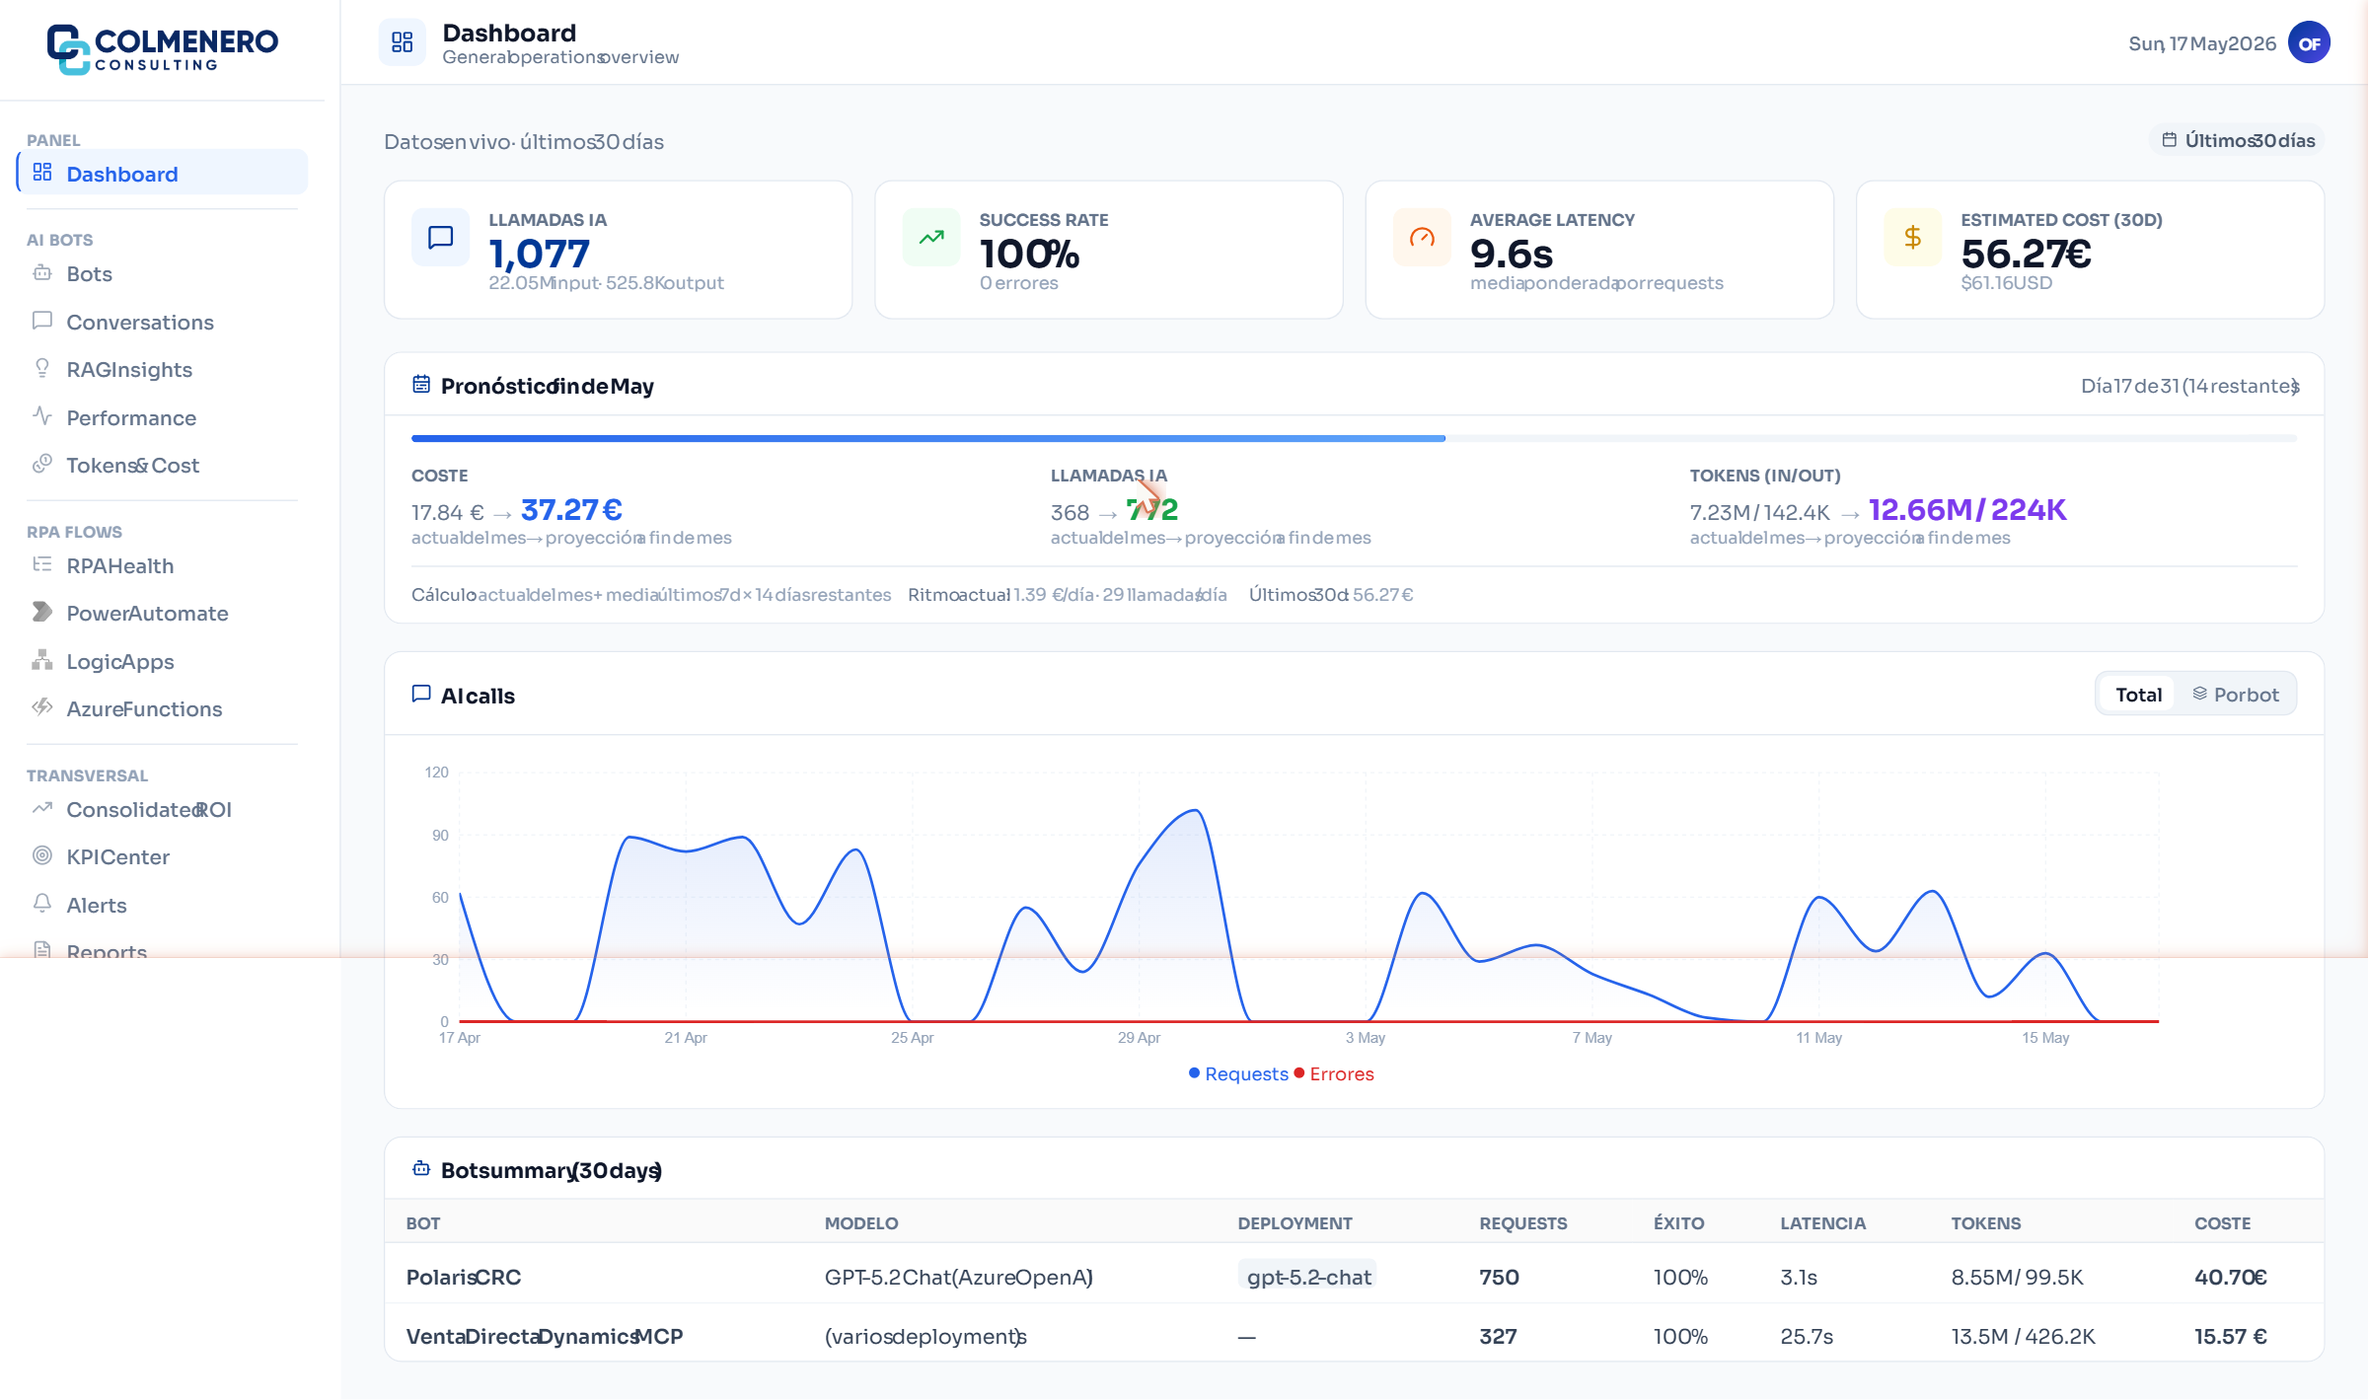
Task: Click the Alerts bell icon
Action: [x=42, y=904]
